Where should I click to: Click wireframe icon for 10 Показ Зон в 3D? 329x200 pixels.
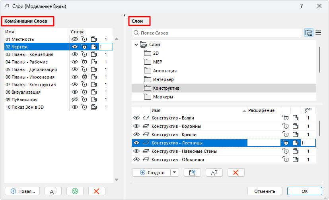click(94, 107)
